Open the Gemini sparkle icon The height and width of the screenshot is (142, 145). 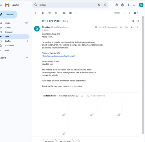click(128, 5)
